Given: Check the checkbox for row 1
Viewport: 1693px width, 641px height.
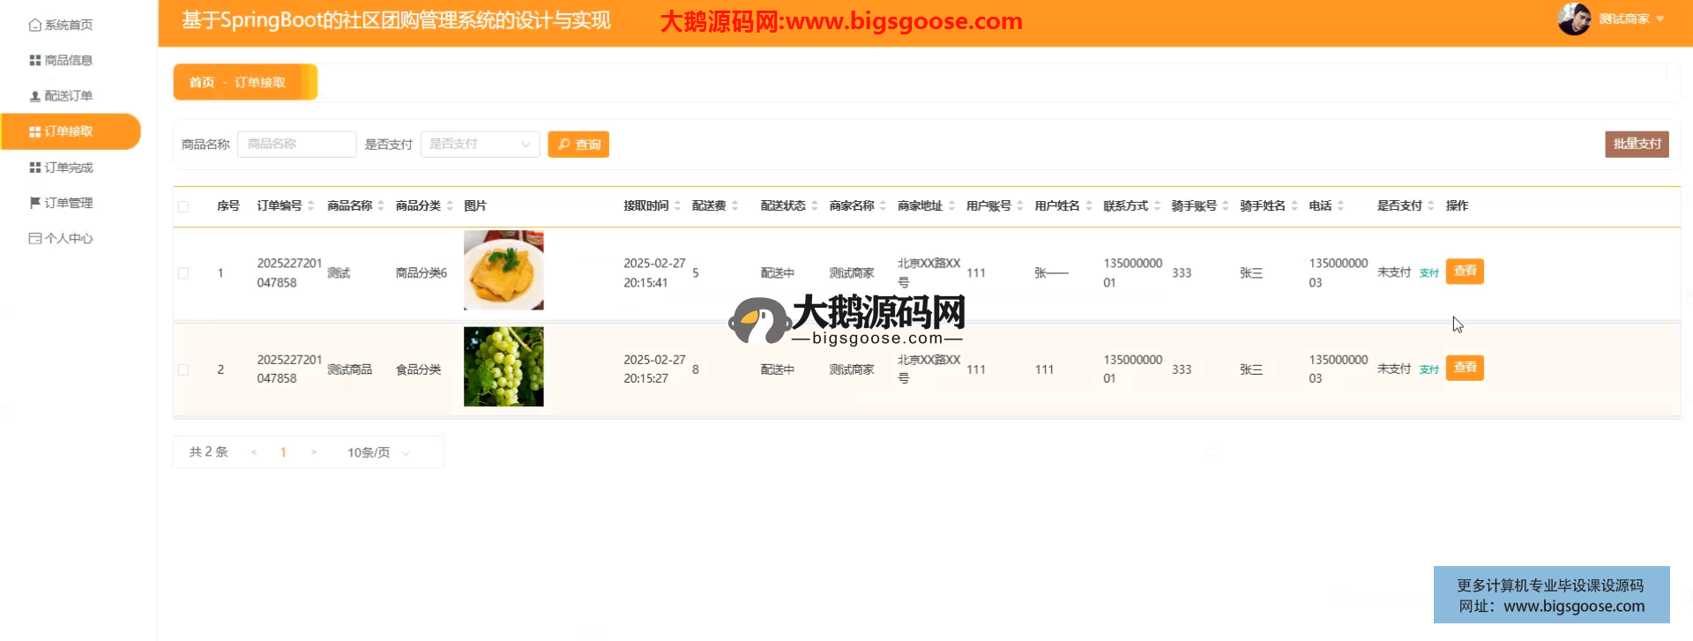Looking at the screenshot, I should [183, 273].
